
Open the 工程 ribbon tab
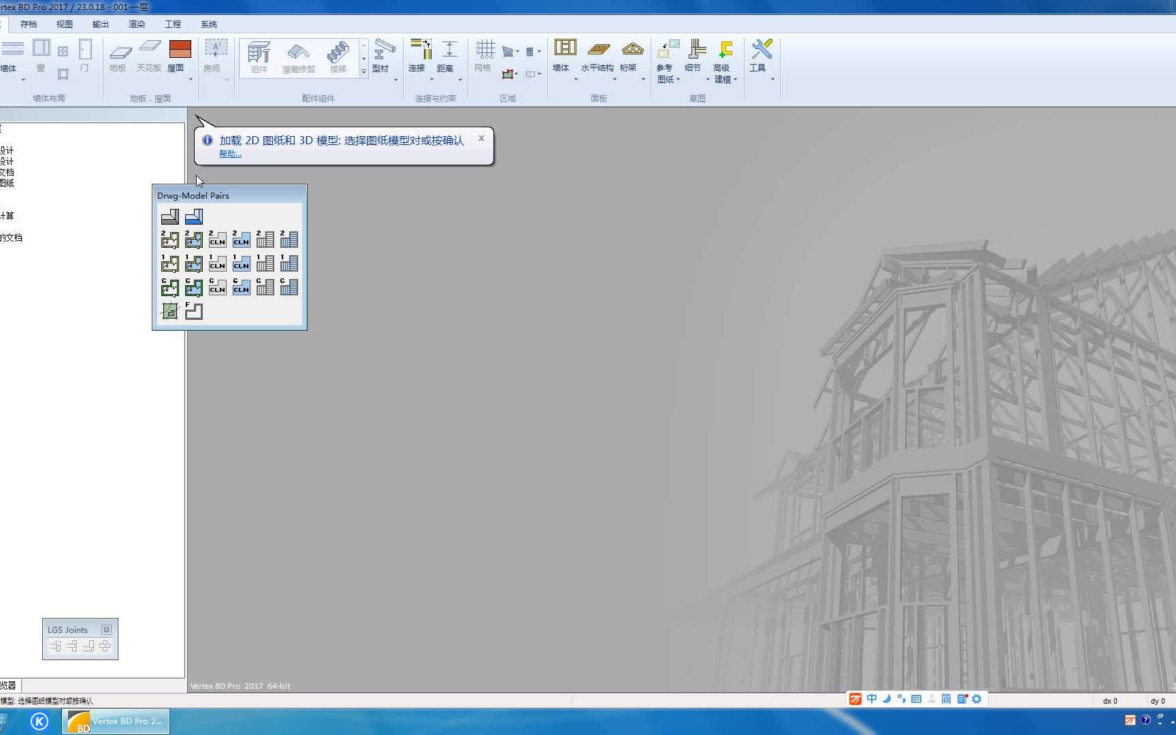173,24
